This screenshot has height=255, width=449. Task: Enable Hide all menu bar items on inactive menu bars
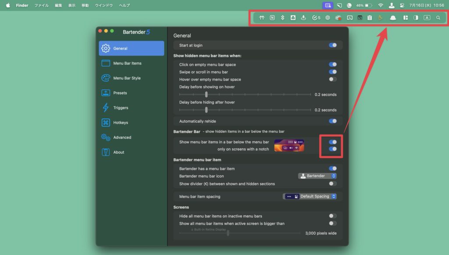(333, 216)
